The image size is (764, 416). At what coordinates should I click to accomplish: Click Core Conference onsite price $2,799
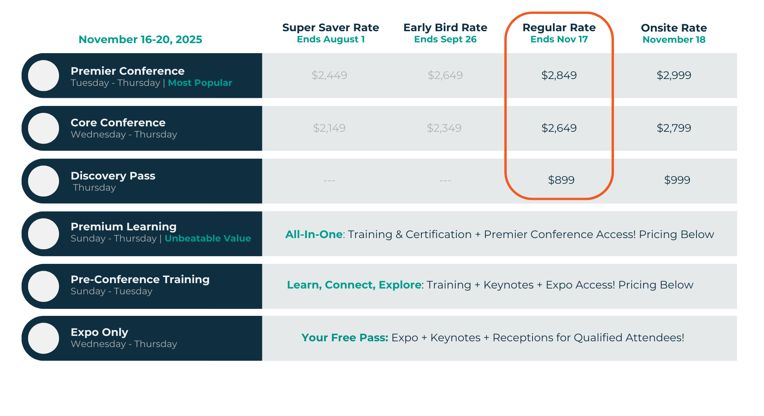tap(674, 128)
